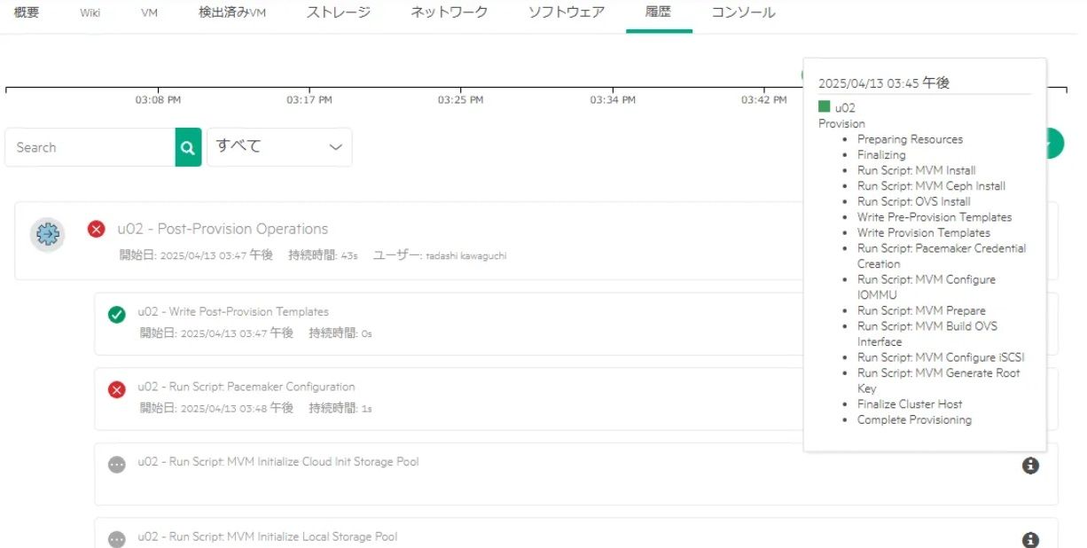1087x548 pixels.
Task: Click the green square beside u02 in tooltip
Action: [x=825, y=107]
